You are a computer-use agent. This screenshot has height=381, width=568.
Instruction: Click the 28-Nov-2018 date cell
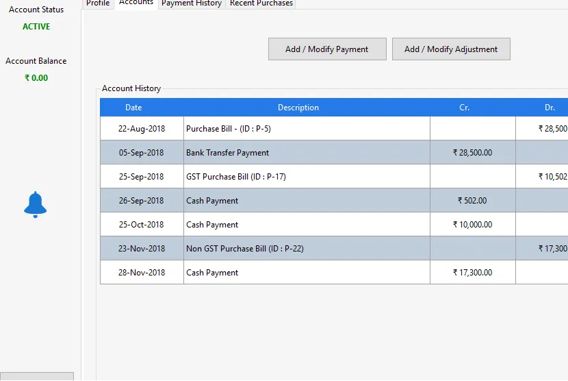tap(142, 273)
